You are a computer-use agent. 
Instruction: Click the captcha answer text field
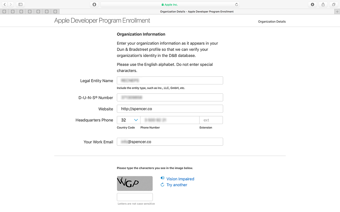click(x=135, y=197)
